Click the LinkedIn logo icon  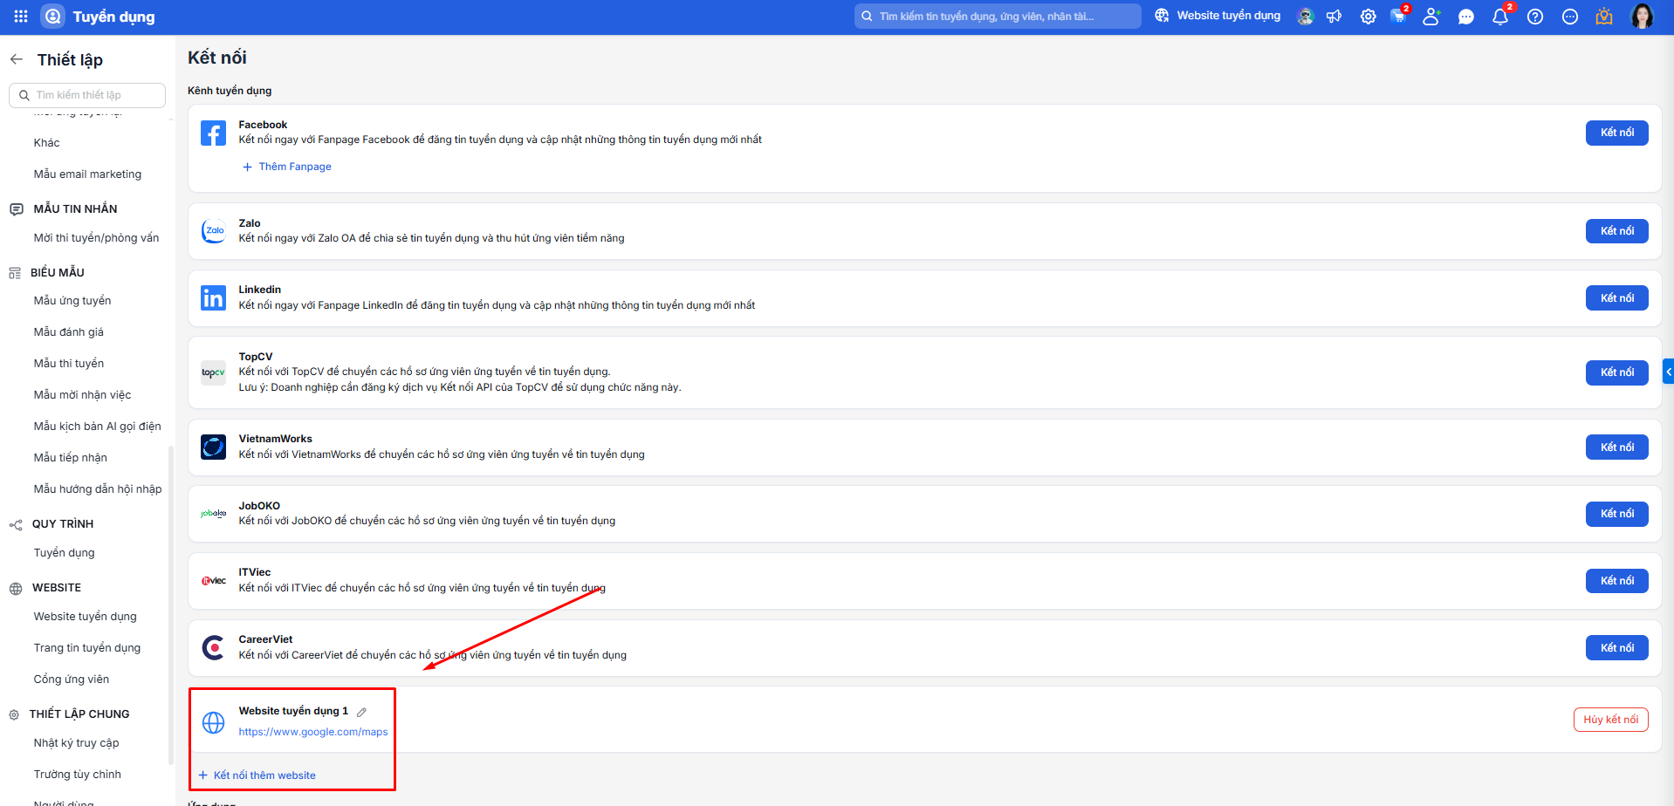pos(213,298)
